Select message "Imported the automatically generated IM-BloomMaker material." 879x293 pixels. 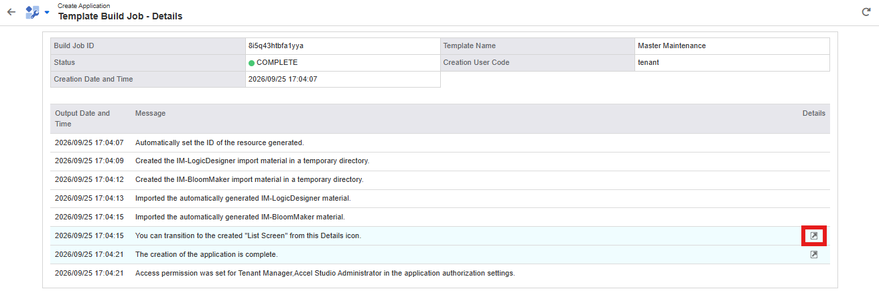coord(240,217)
